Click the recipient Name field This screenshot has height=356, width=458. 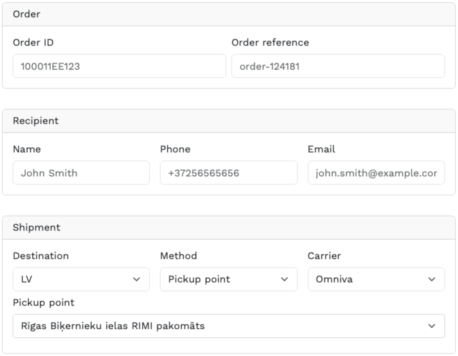[x=81, y=173]
